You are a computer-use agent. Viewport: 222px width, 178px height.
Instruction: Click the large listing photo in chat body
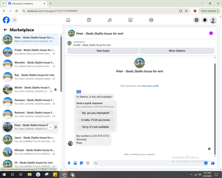tap(139, 63)
